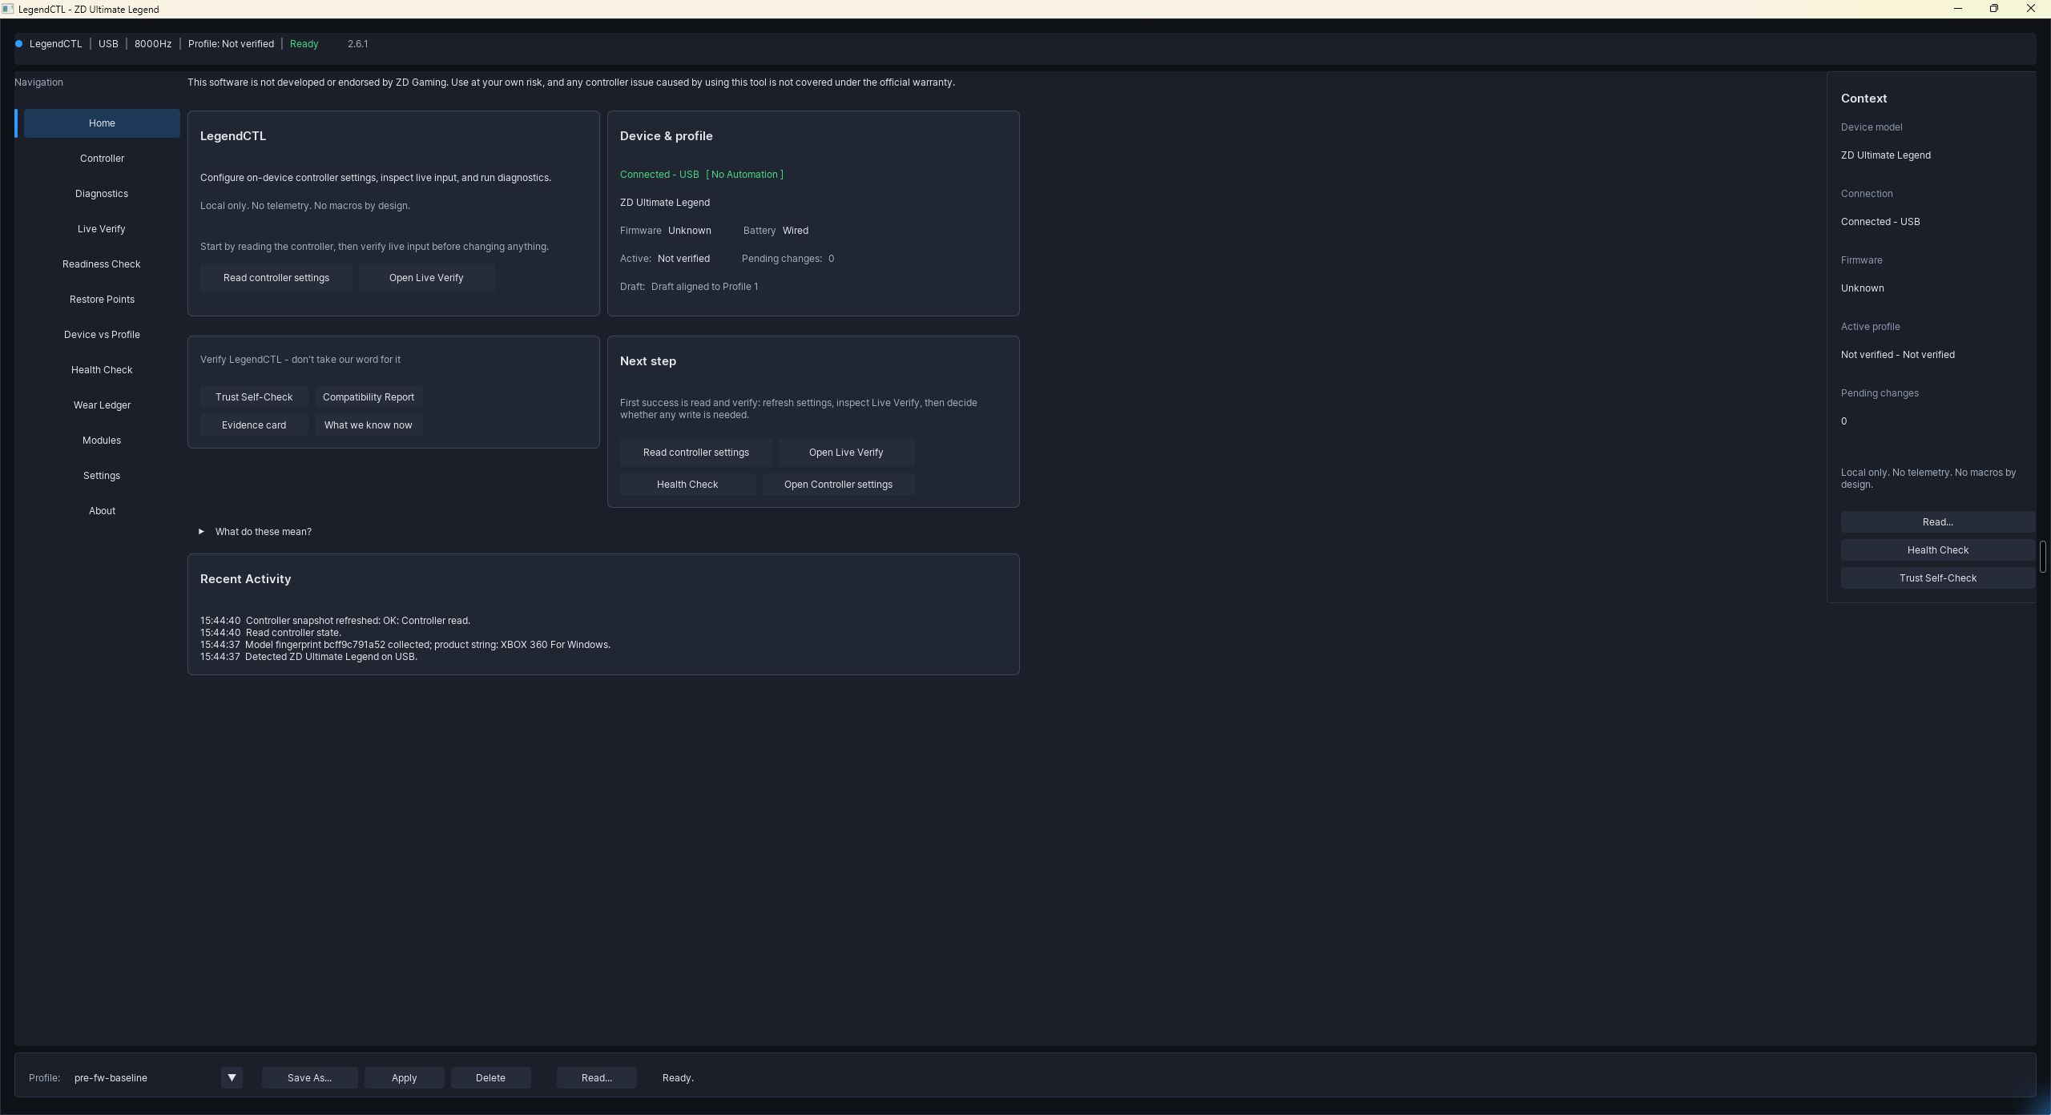The image size is (2051, 1115).
Task: Click Open Controller settings button
Action: tap(838, 485)
